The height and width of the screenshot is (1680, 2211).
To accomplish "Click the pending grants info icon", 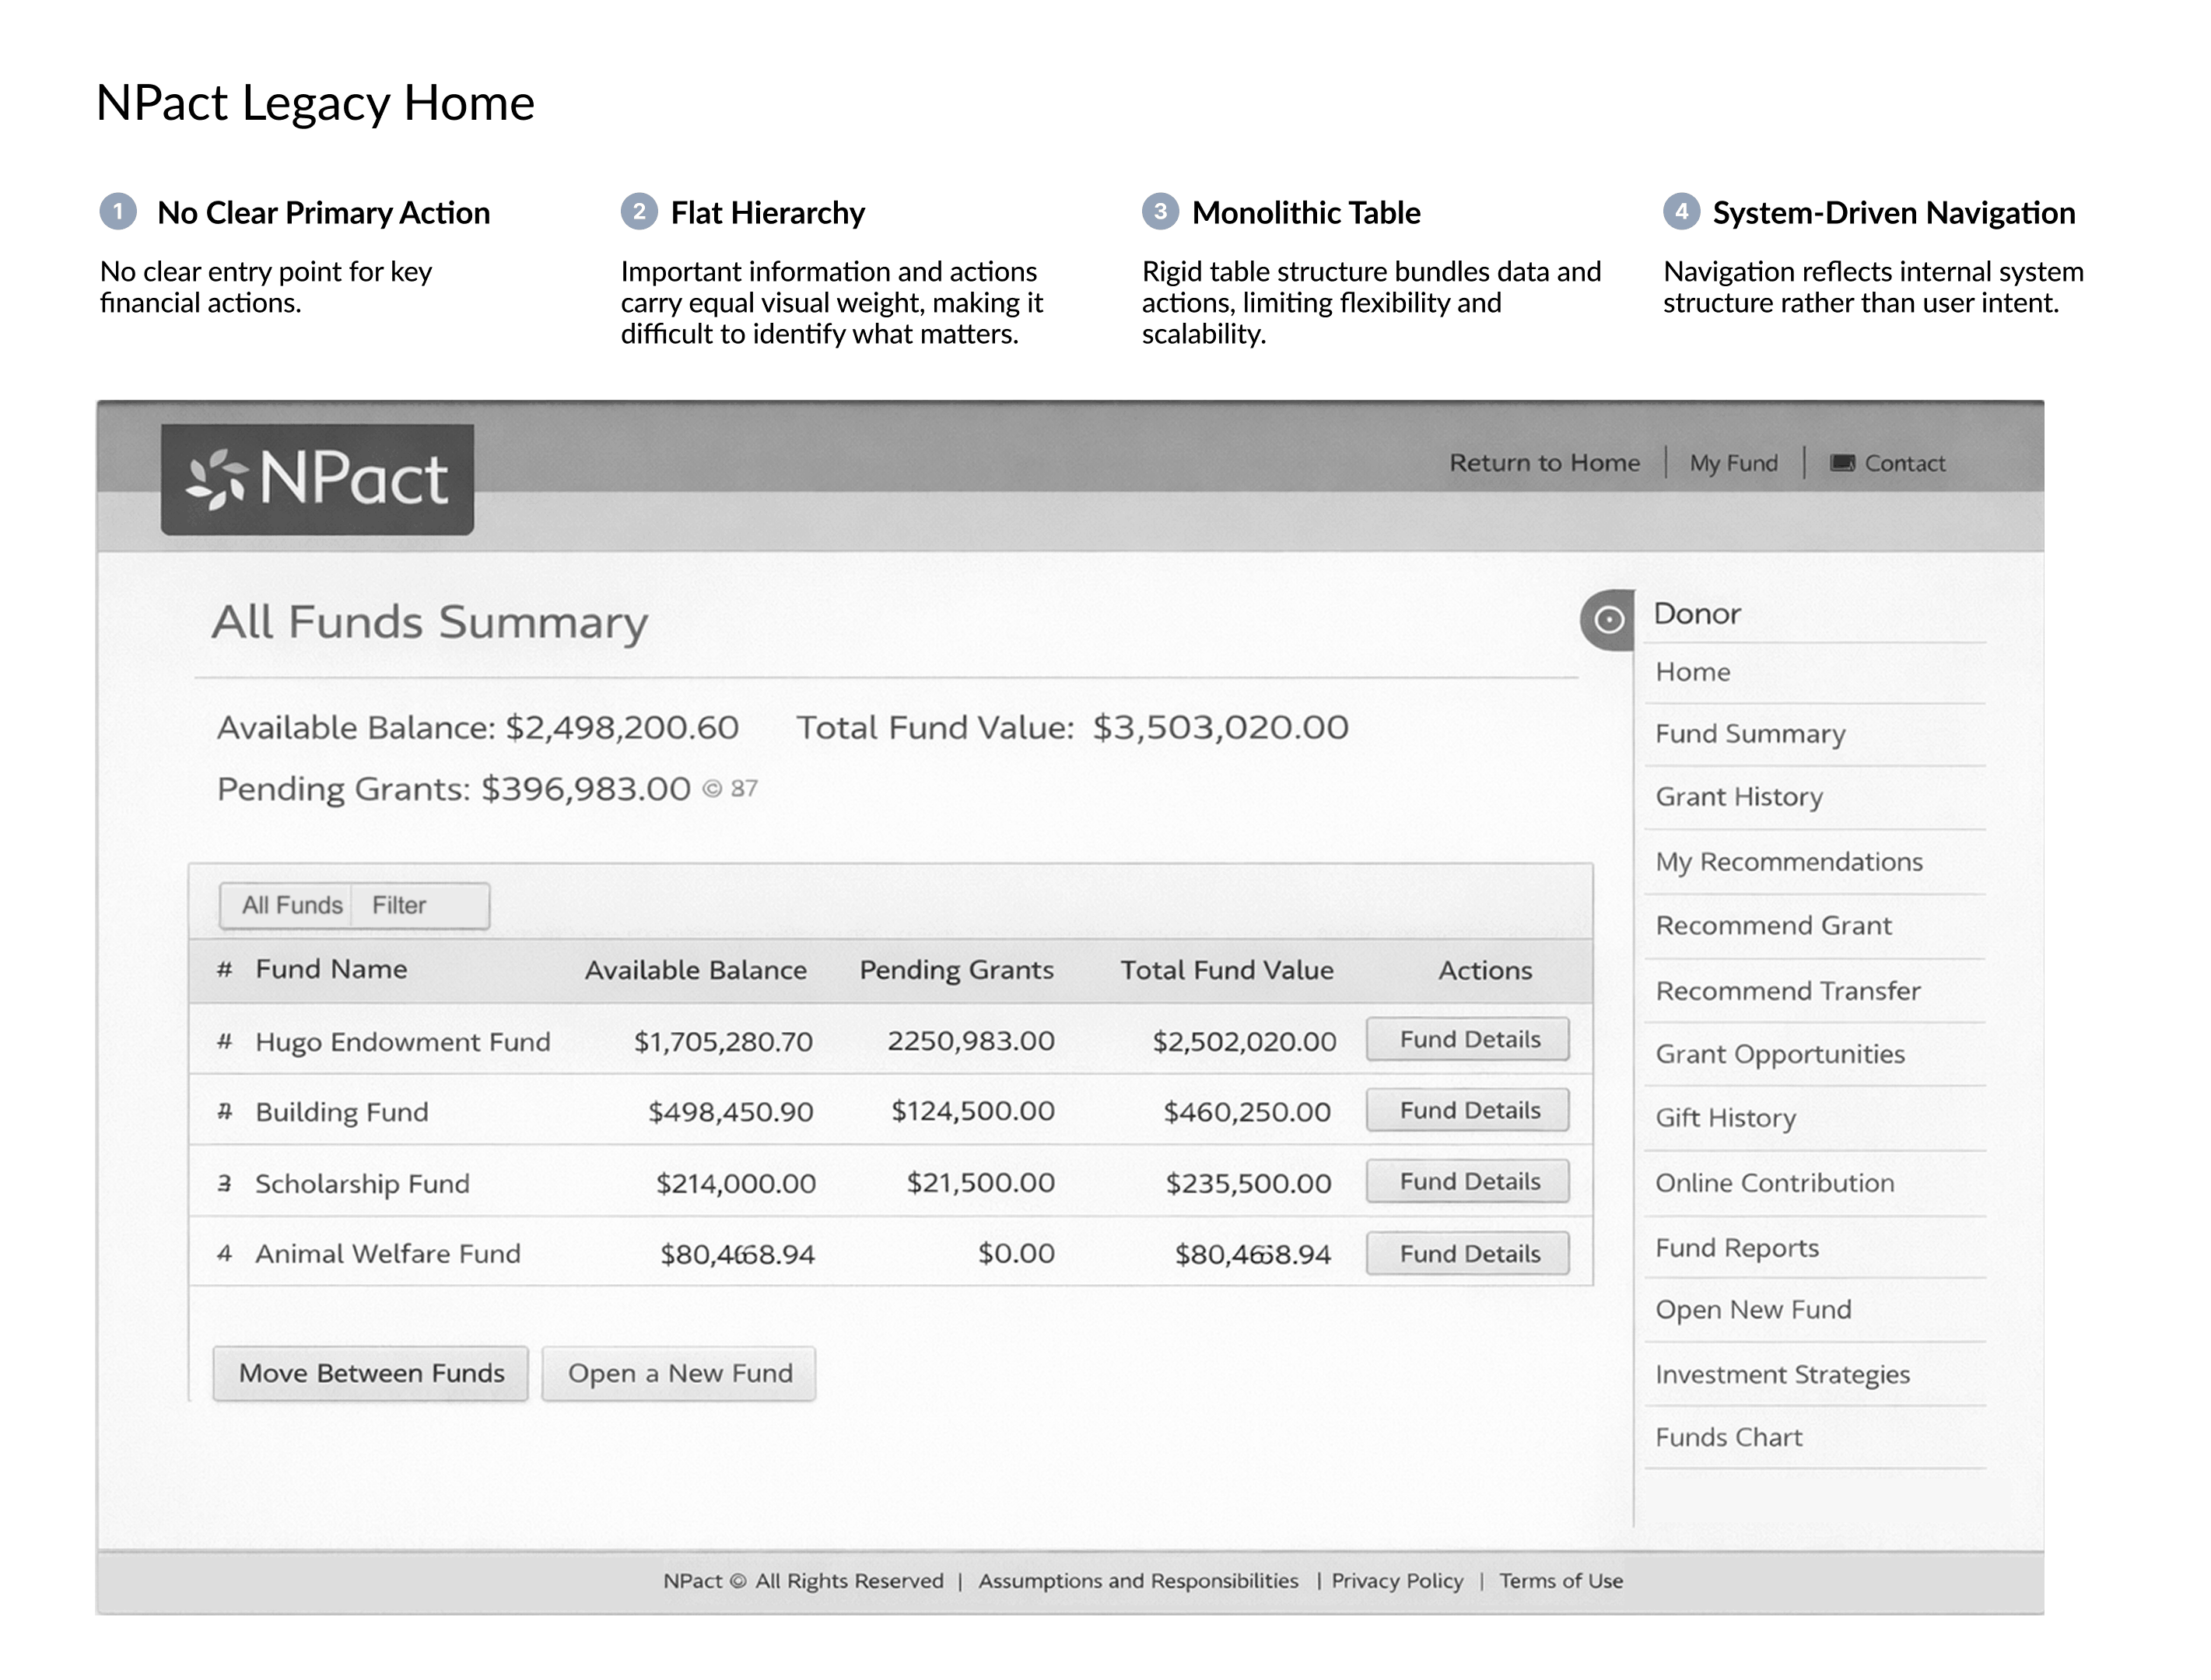I will (x=712, y=789).
